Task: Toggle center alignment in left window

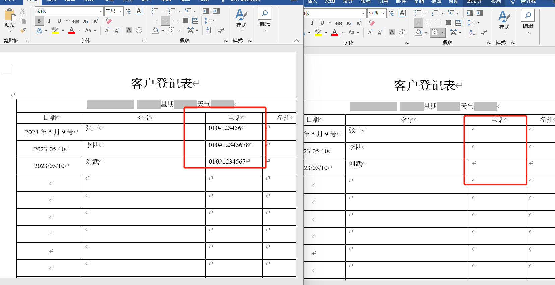Action: coord(165,21)
